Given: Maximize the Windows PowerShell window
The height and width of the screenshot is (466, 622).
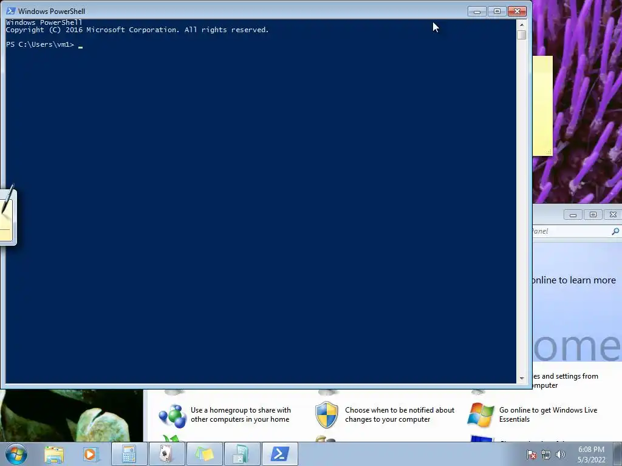Looking at the screenshot, I should click(497, 12).
